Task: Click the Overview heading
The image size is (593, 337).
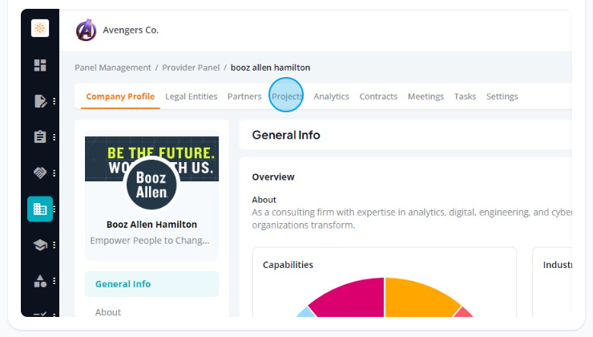Action: click(273, 177)
